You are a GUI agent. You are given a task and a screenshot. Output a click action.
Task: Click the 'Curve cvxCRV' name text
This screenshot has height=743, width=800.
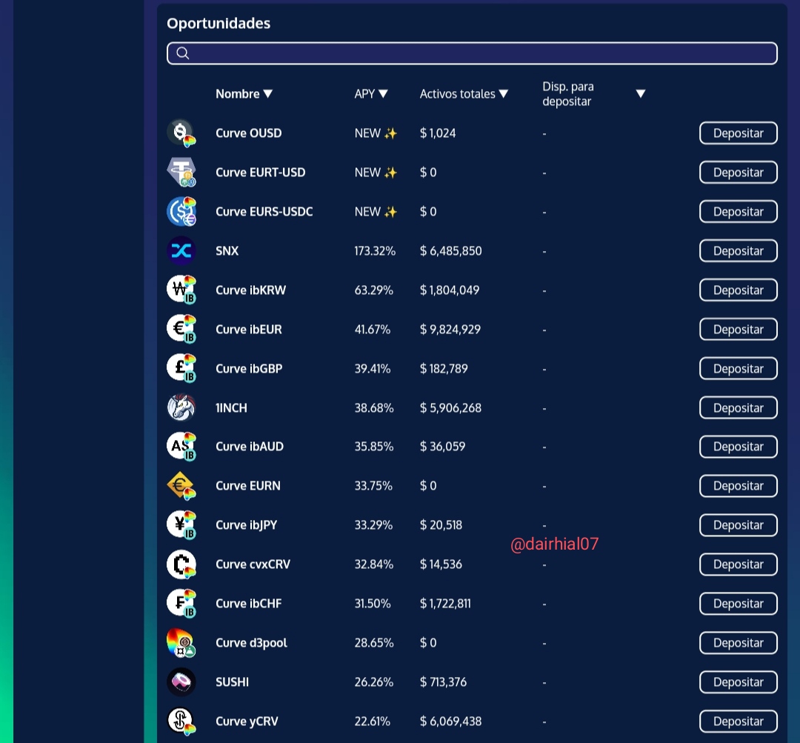[253, 564]
